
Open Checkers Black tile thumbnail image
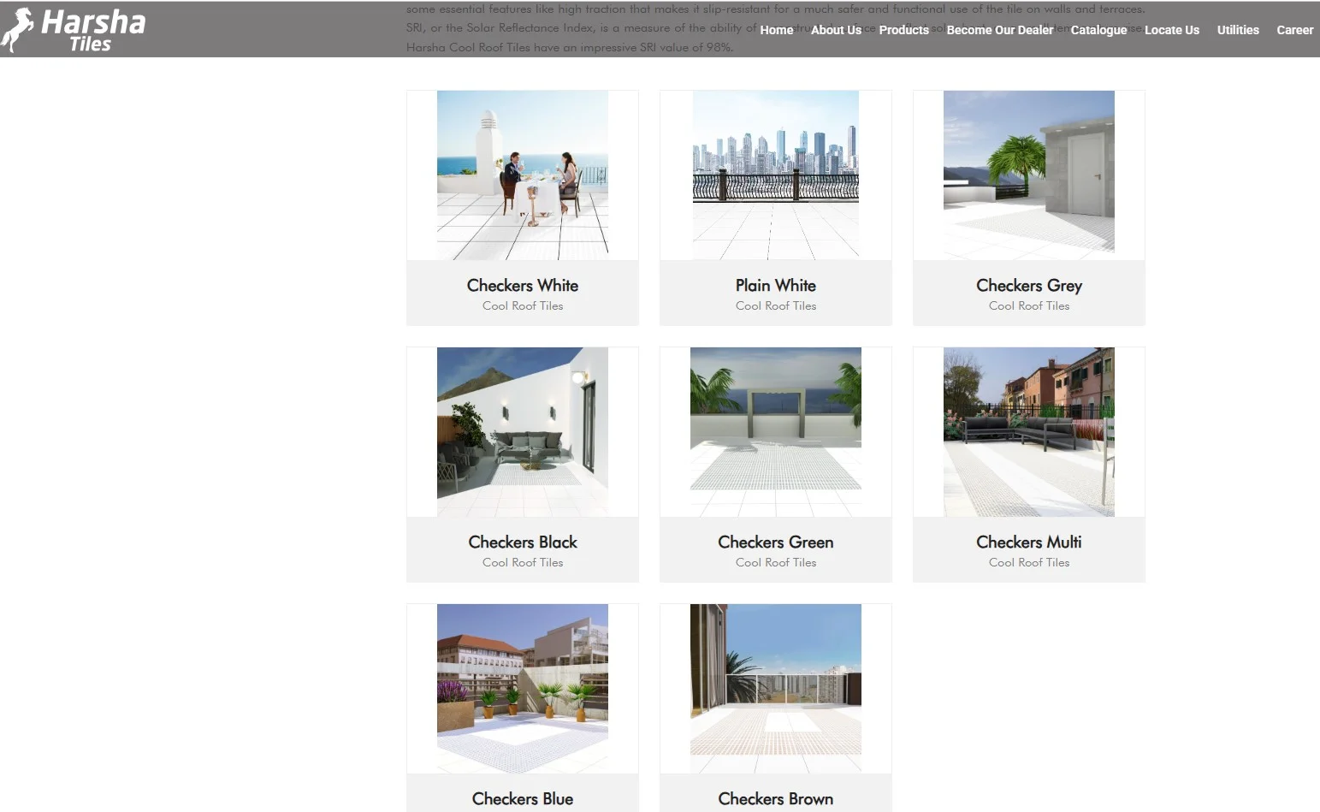point(523,432)
